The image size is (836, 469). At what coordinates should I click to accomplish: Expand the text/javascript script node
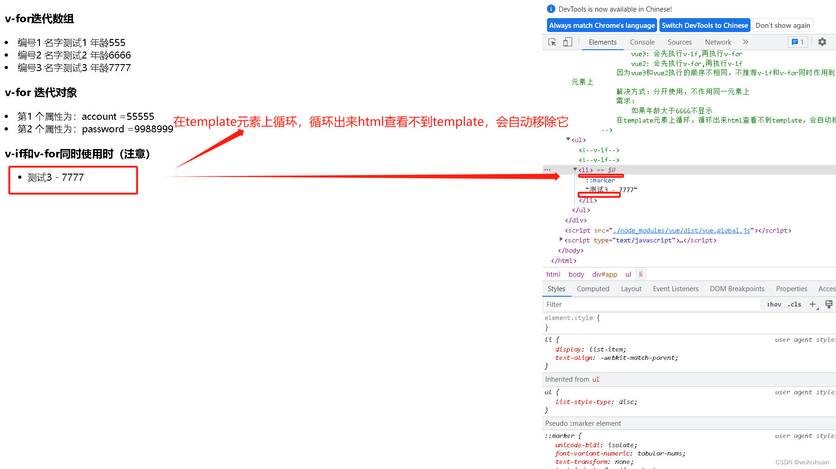click(561, 240)
